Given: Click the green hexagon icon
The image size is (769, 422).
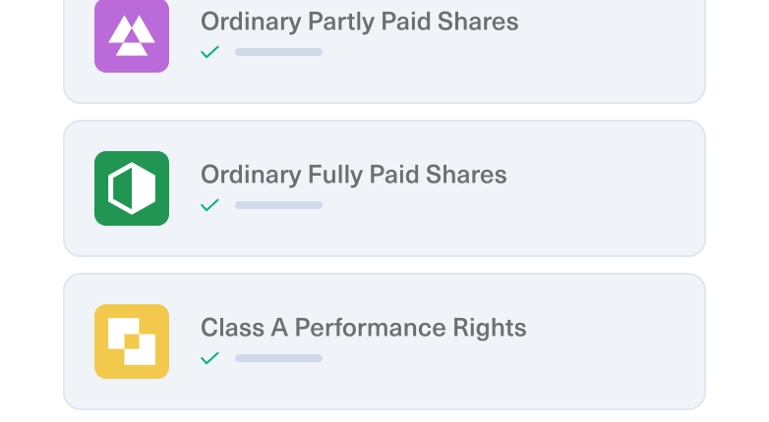Looking at the screenshot, I should coord(132,188).
